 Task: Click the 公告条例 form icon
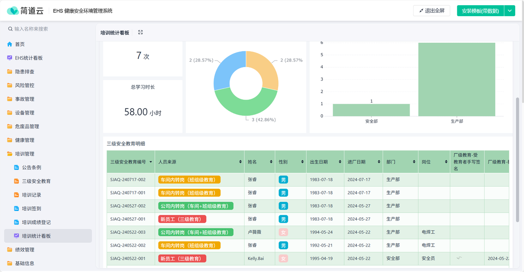(x=17, y=167)
